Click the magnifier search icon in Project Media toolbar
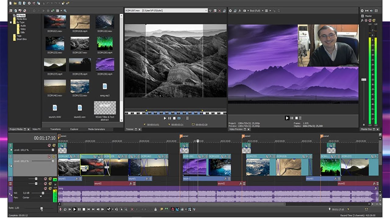 coord(65,11)
